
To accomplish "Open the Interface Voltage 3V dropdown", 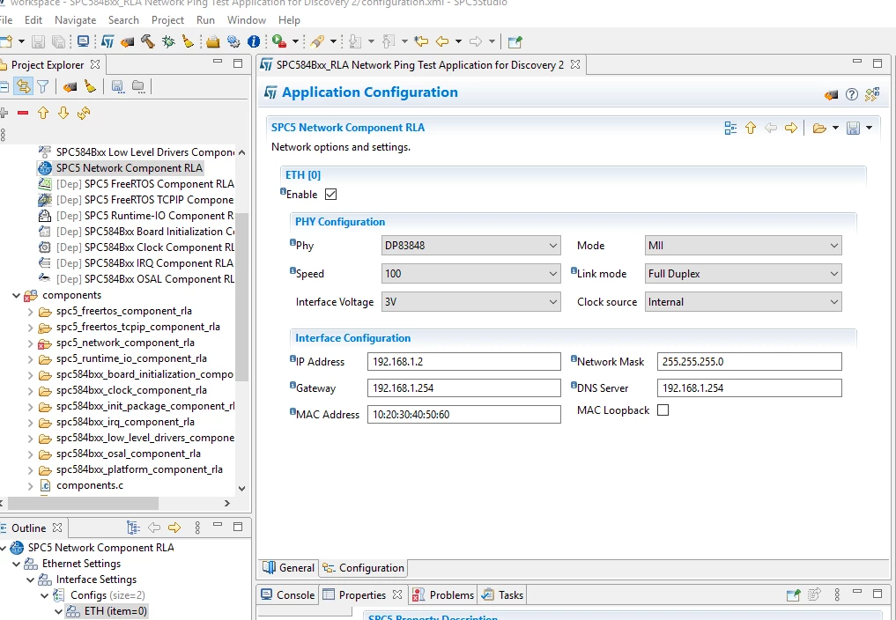I will [470, 302].
